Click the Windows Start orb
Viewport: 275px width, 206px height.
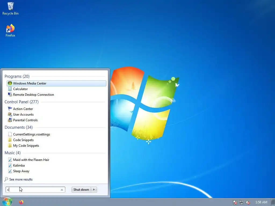coord(7,202)
